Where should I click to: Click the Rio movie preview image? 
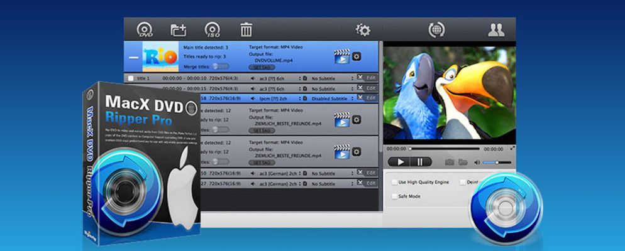click(x=449, y=93)
